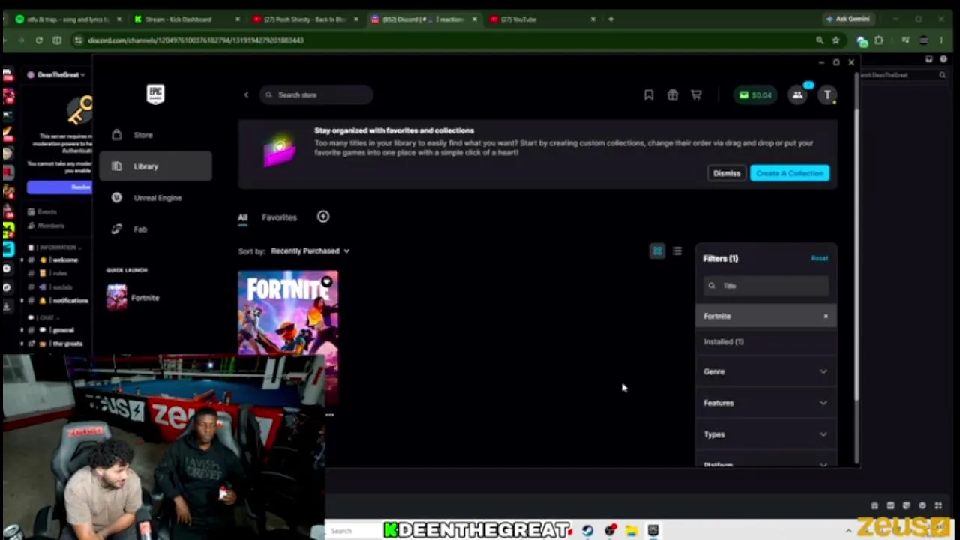Open Unreal Engine in the Epic sidebar
The width and height of the screenshot is (960, 540).
click(x=155, y=198)
